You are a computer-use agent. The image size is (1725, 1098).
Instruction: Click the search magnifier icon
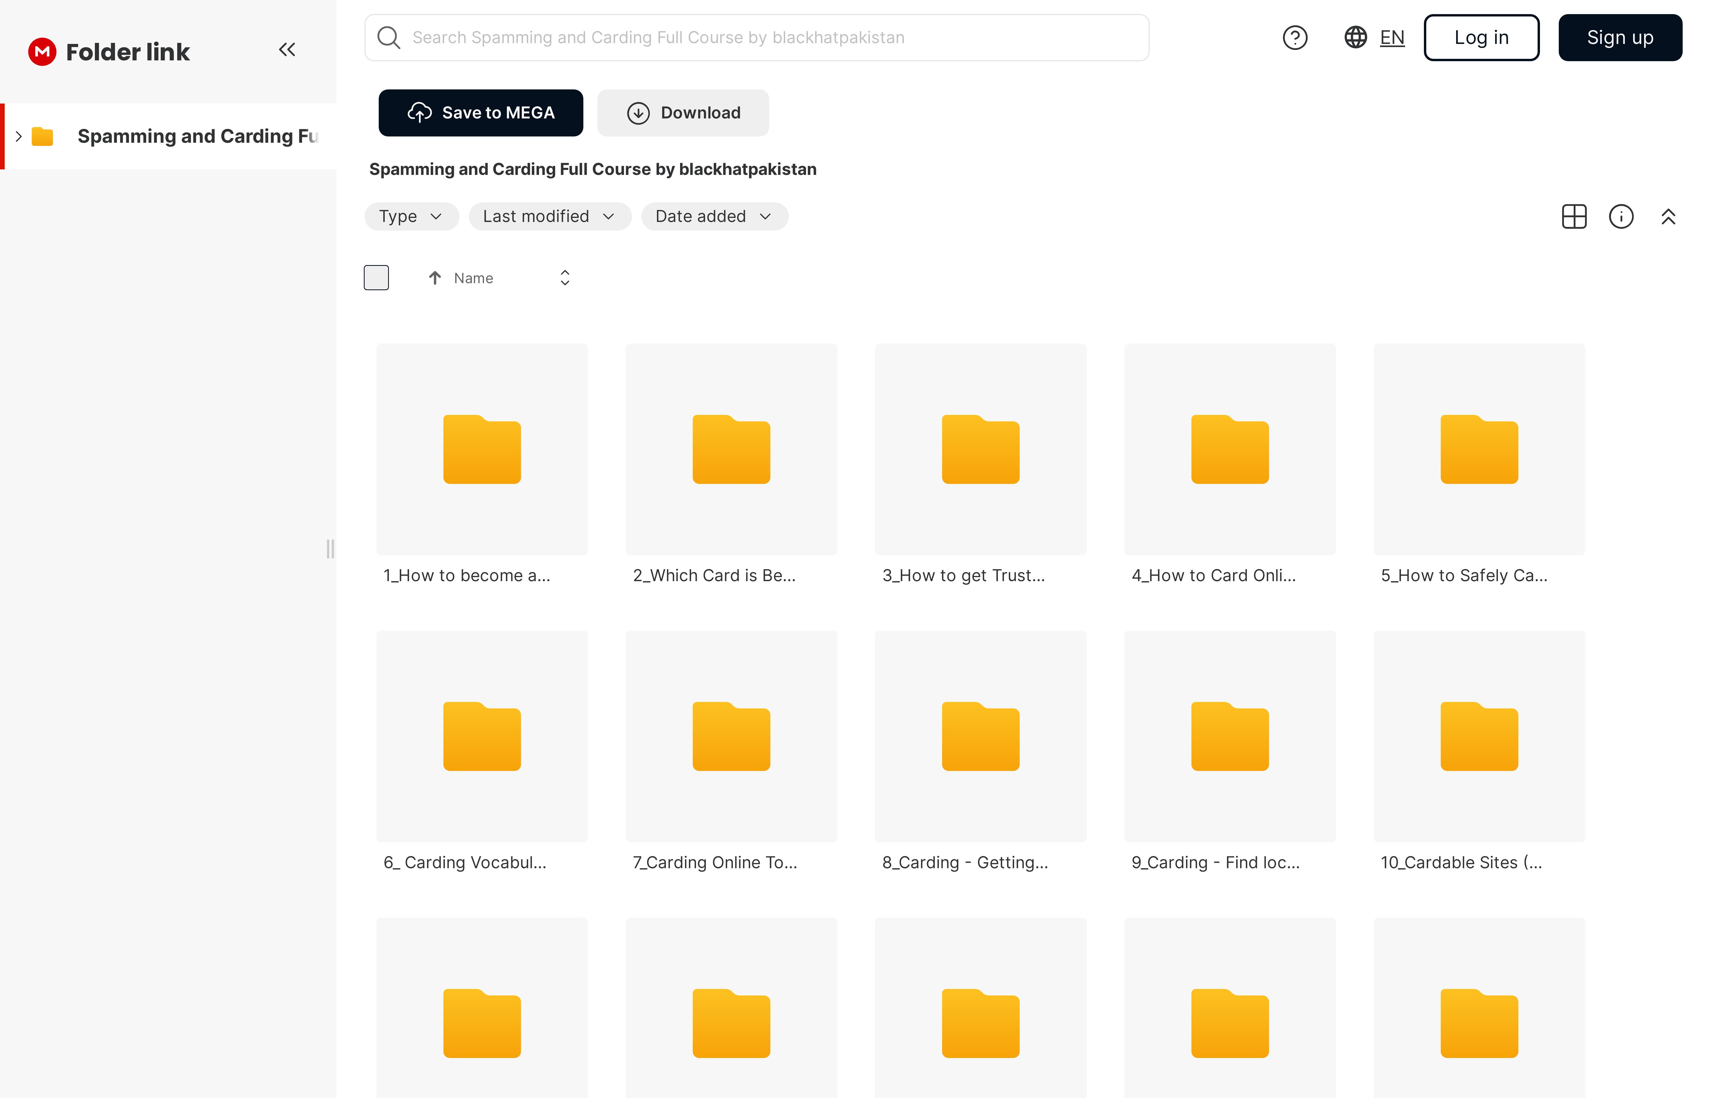click(x=389, y=37)
